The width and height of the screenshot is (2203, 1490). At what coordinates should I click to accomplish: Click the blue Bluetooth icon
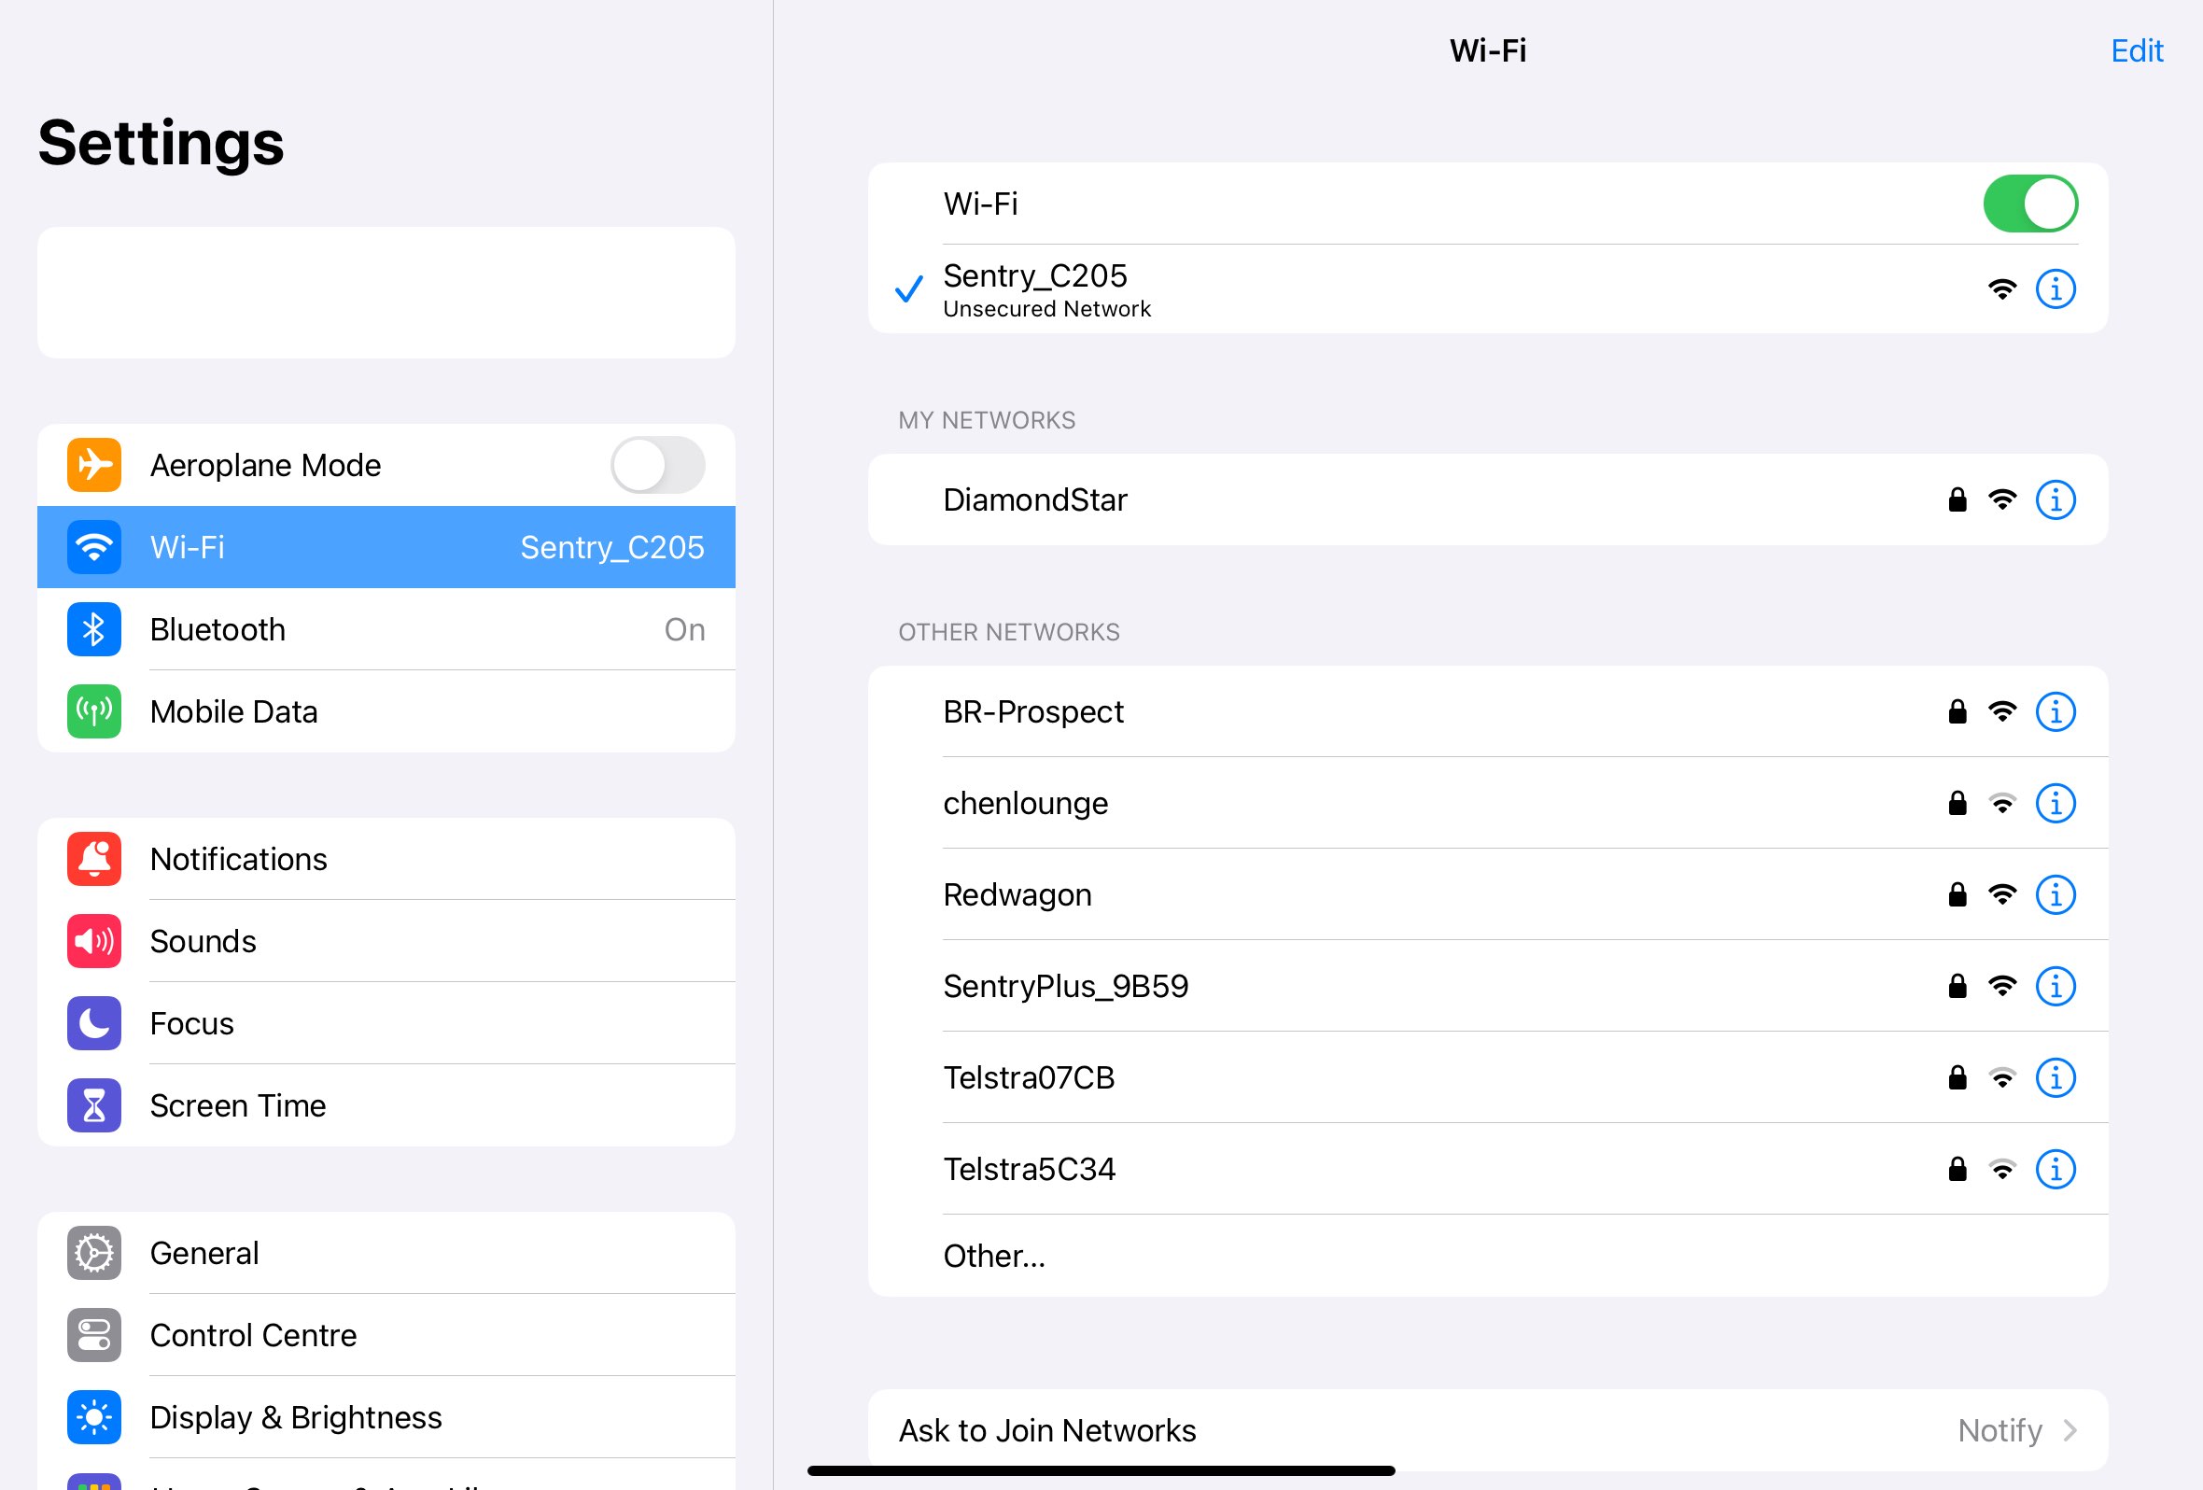94,629
